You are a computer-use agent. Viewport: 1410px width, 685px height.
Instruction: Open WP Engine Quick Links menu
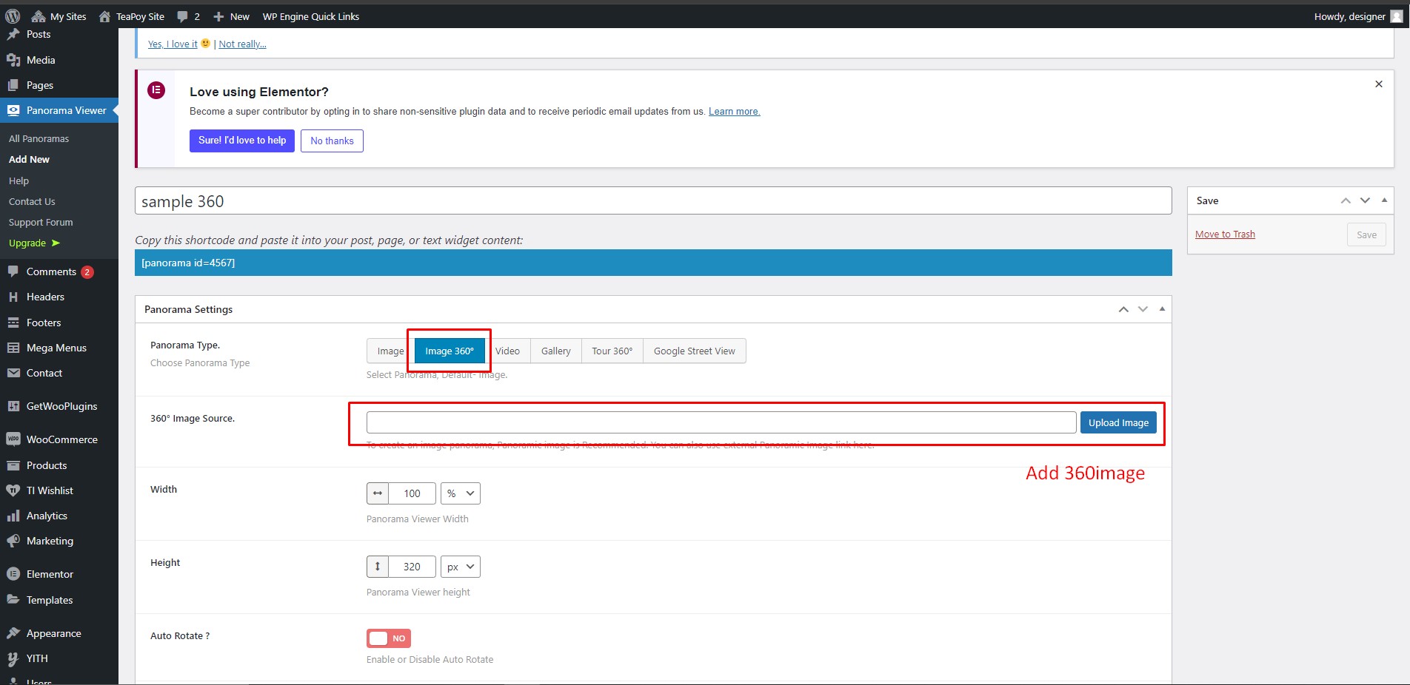click(x=311, y=16)
